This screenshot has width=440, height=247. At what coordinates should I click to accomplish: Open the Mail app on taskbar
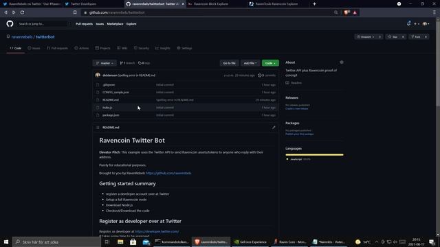(146, 242)
